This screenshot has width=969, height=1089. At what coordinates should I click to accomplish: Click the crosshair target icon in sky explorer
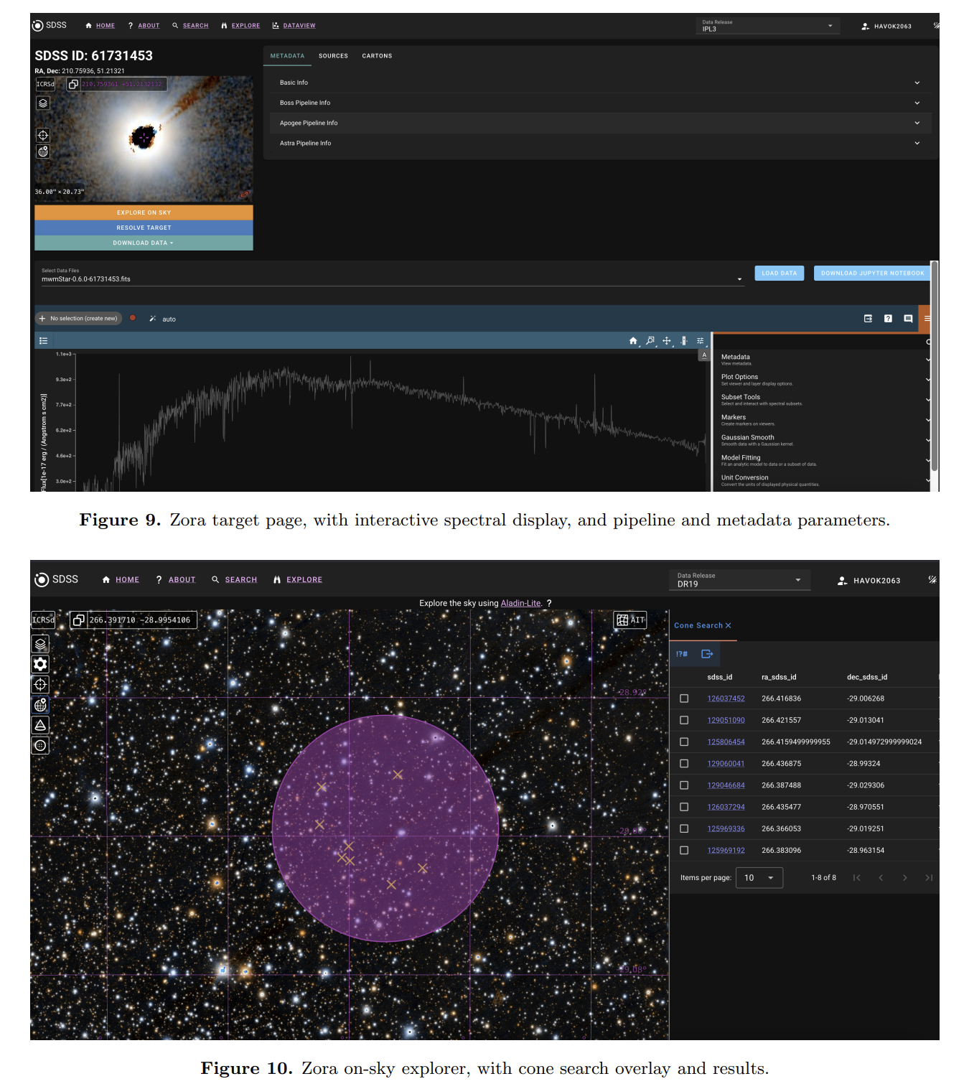coord(40,684)
